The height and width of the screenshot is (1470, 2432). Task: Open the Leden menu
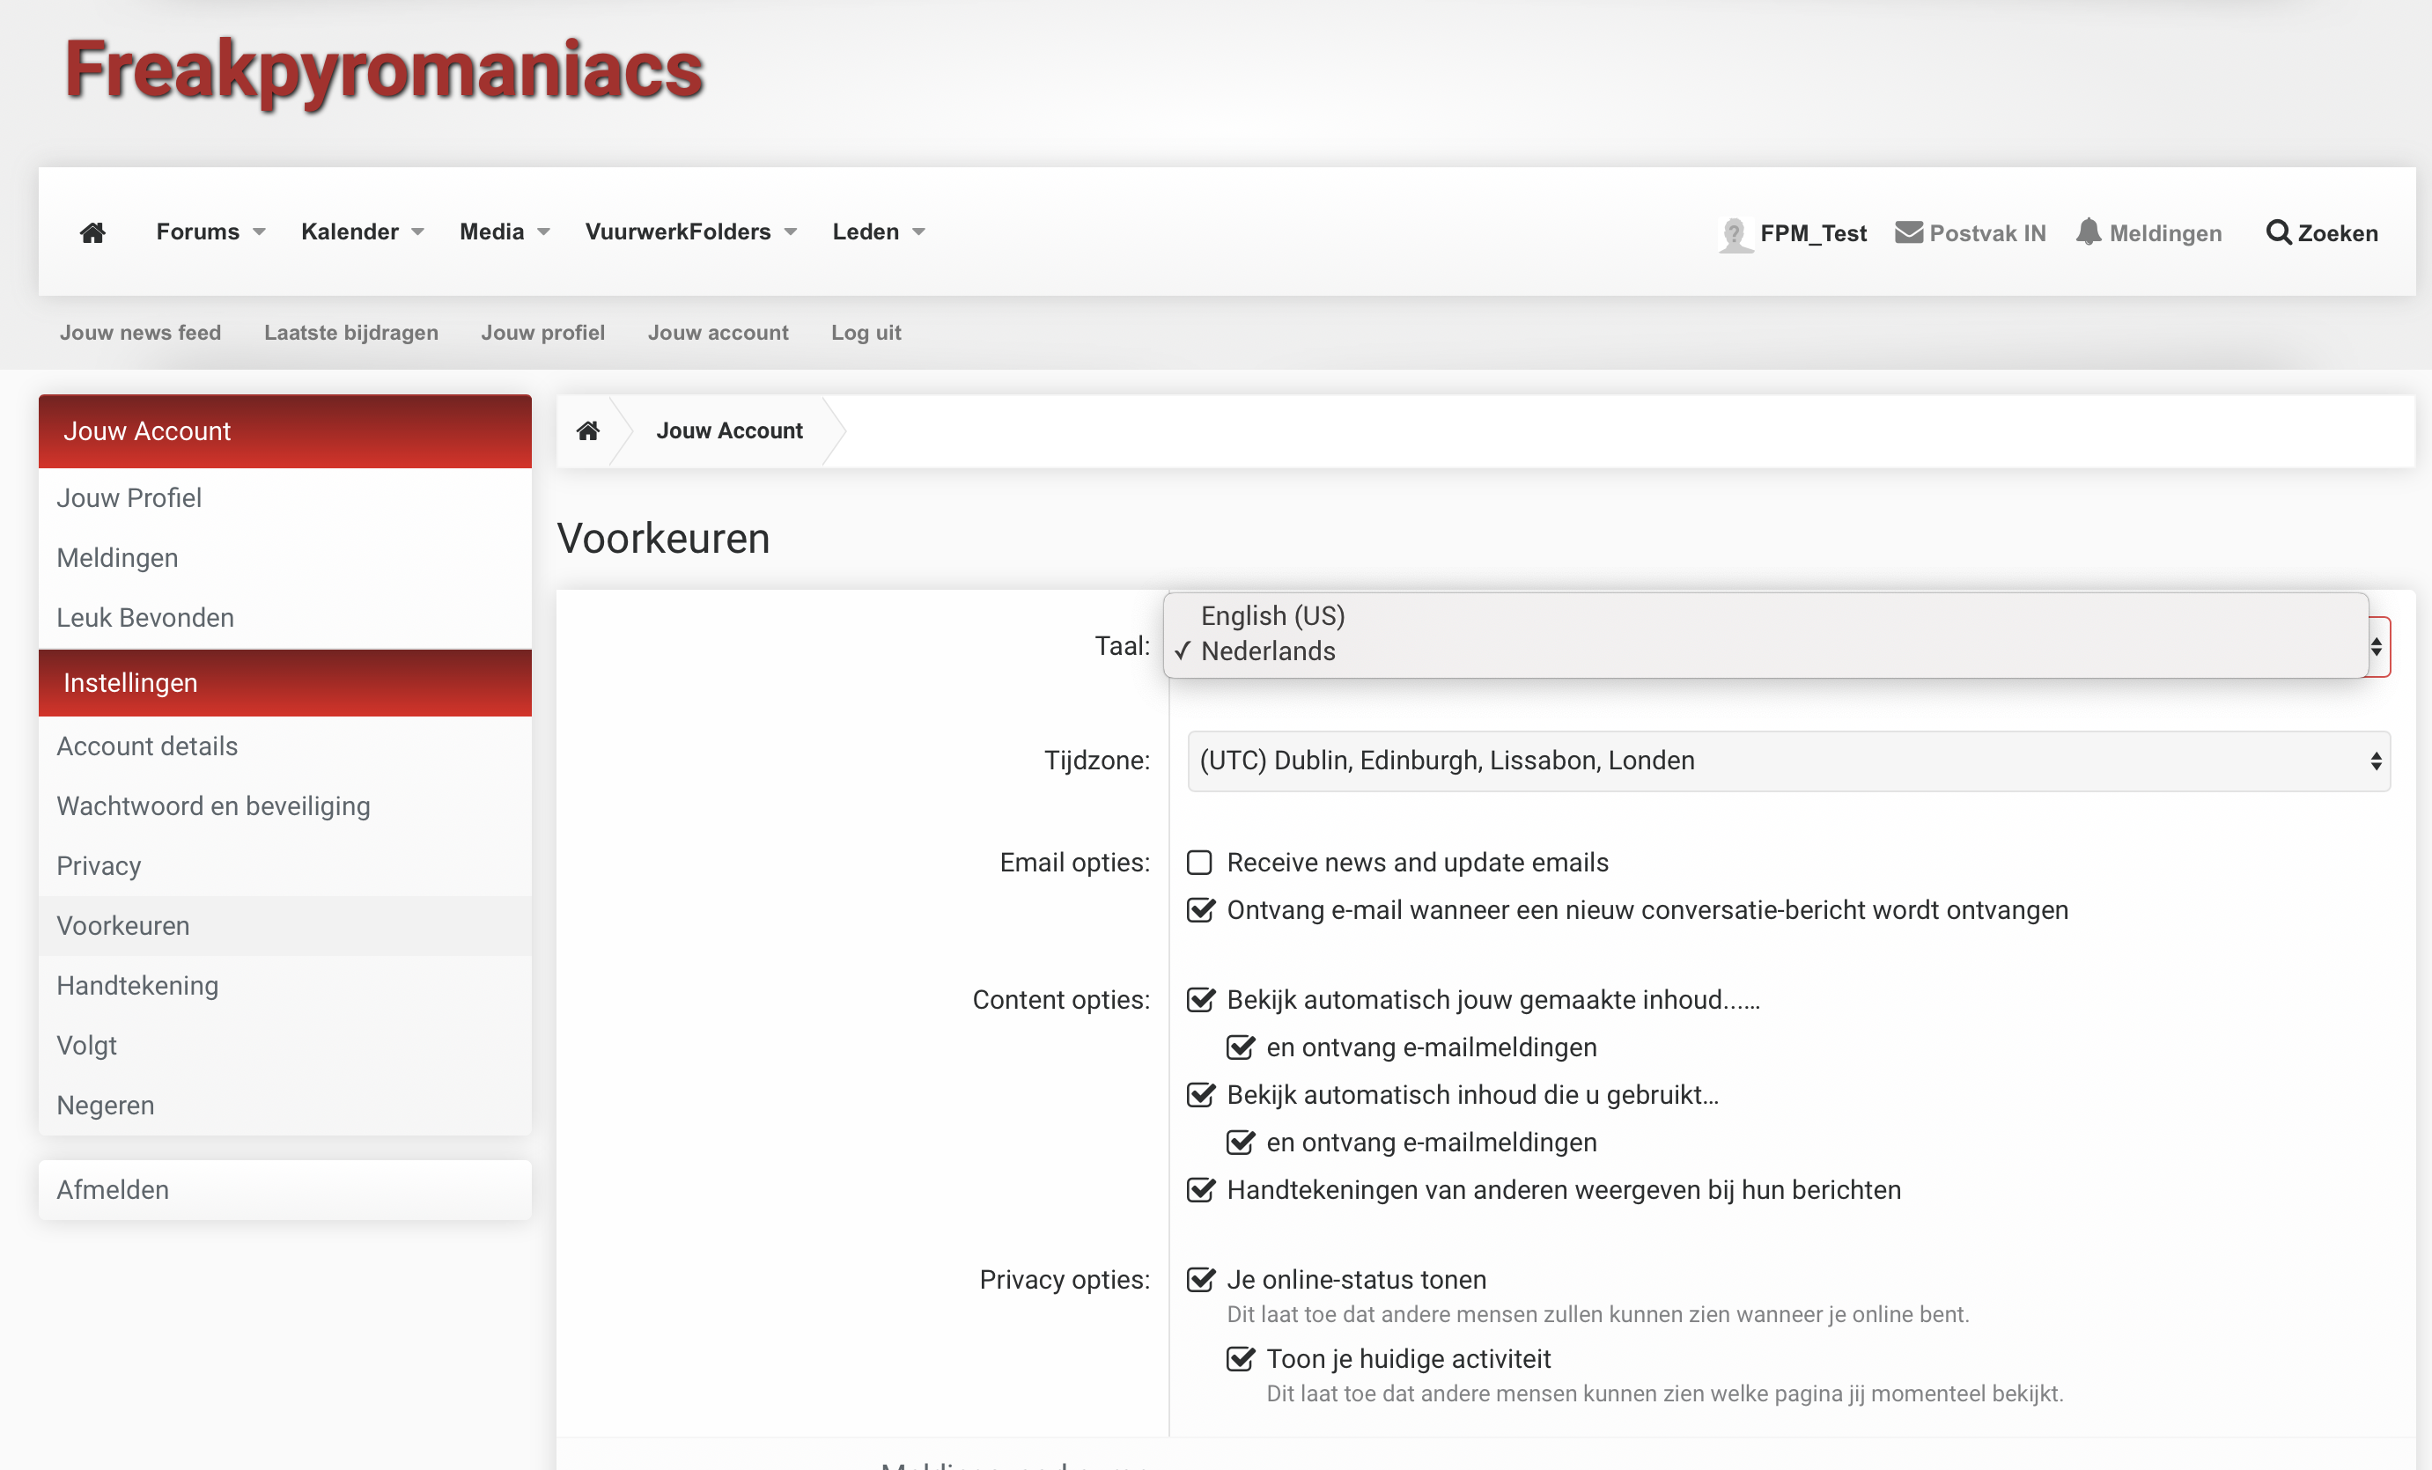[x=865, y=232]
